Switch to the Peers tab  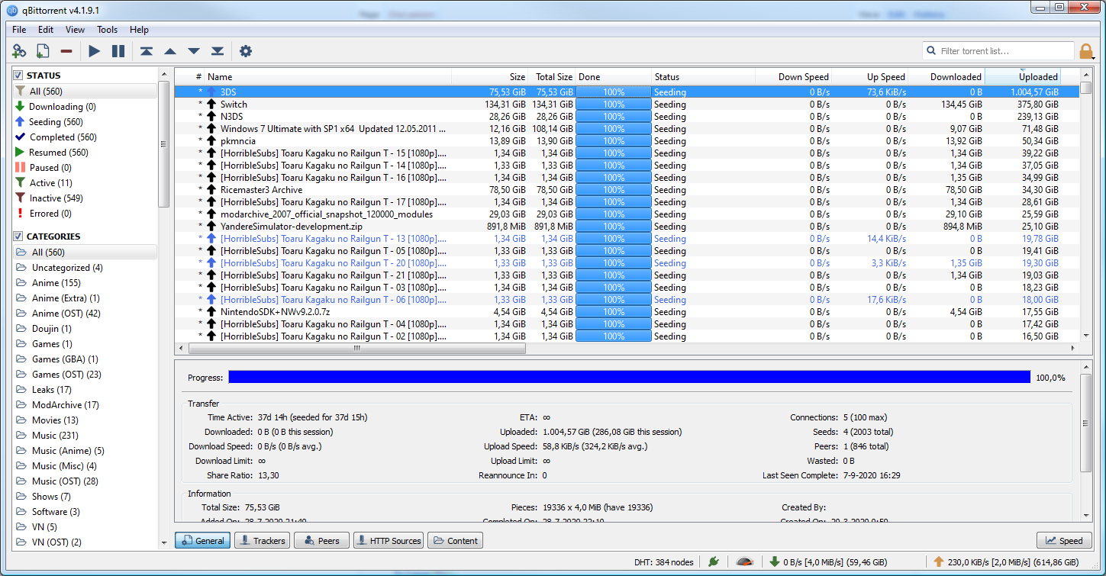[x=321, y=541]
